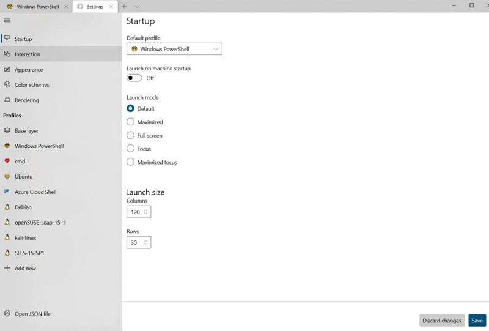Open the new tab dropdown chevron
Screen dimensions: 489x331
pos(137,6)
